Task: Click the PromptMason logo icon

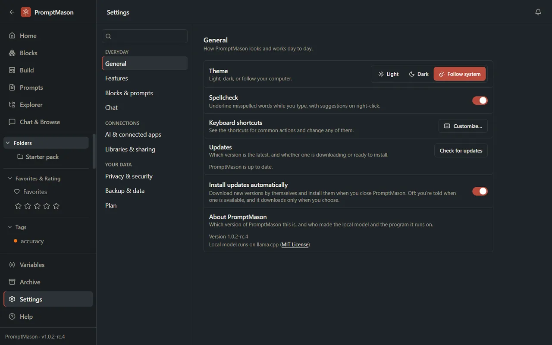Action: 26,12
